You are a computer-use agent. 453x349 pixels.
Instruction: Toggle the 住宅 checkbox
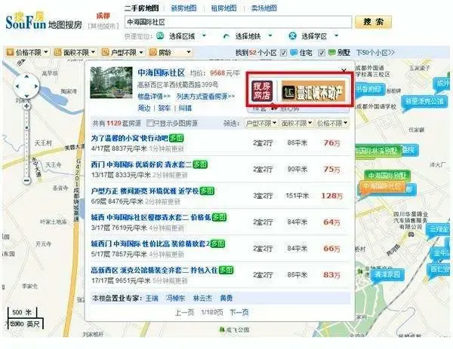(x=283, y=53)
